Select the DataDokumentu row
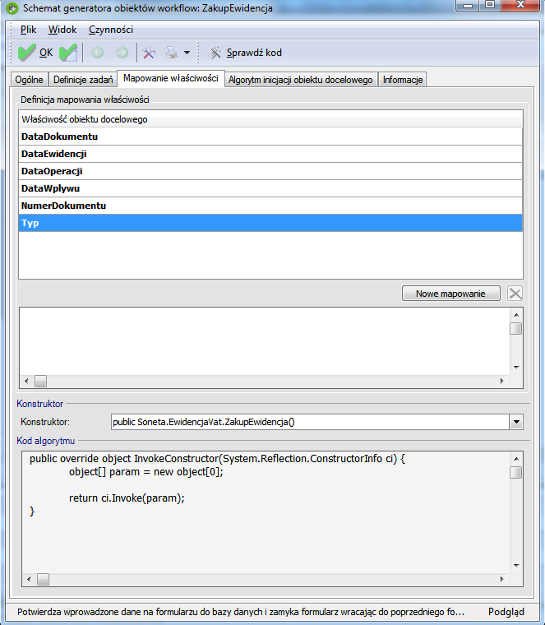Screen dimensions: 545x625 pos(270,137)
